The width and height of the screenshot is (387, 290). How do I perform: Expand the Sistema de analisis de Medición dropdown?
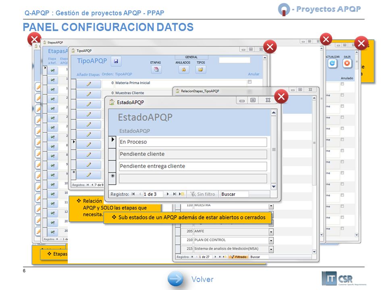(271, 249)
